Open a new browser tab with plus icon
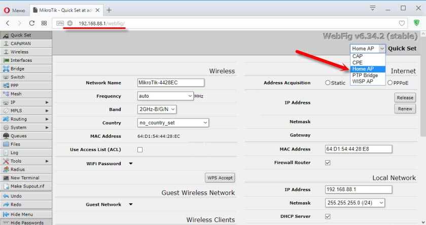 [x=109, y=10]
